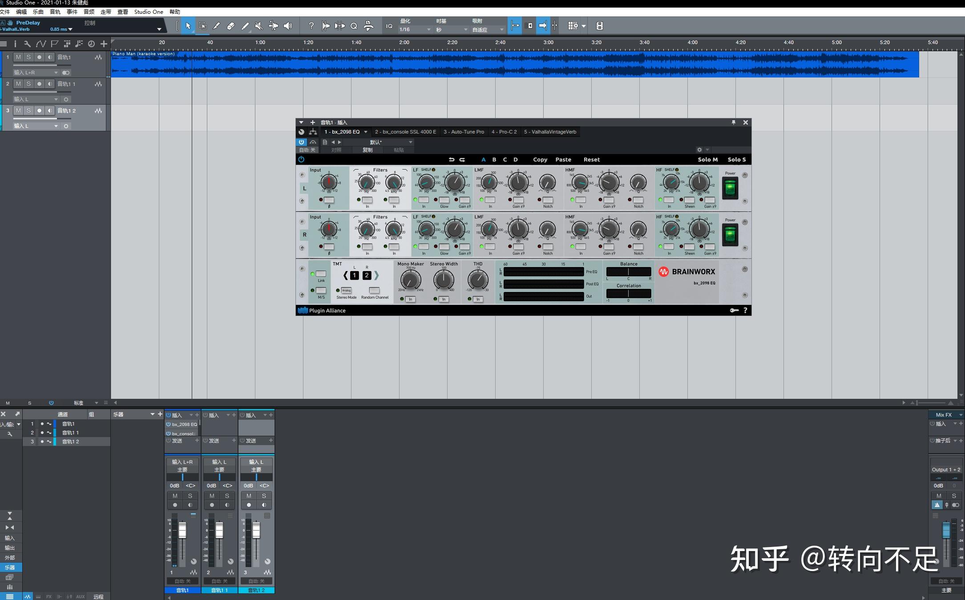Open the plugin preset 默认 dropdown
965x600 pixels.
tap(379, 142)
